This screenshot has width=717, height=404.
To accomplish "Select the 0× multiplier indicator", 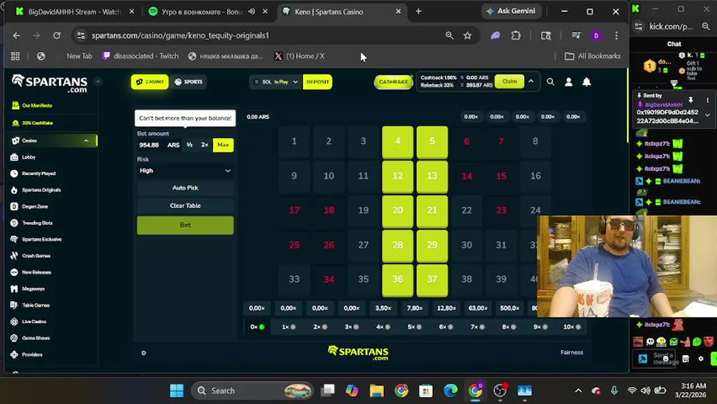I will [258, 327].
